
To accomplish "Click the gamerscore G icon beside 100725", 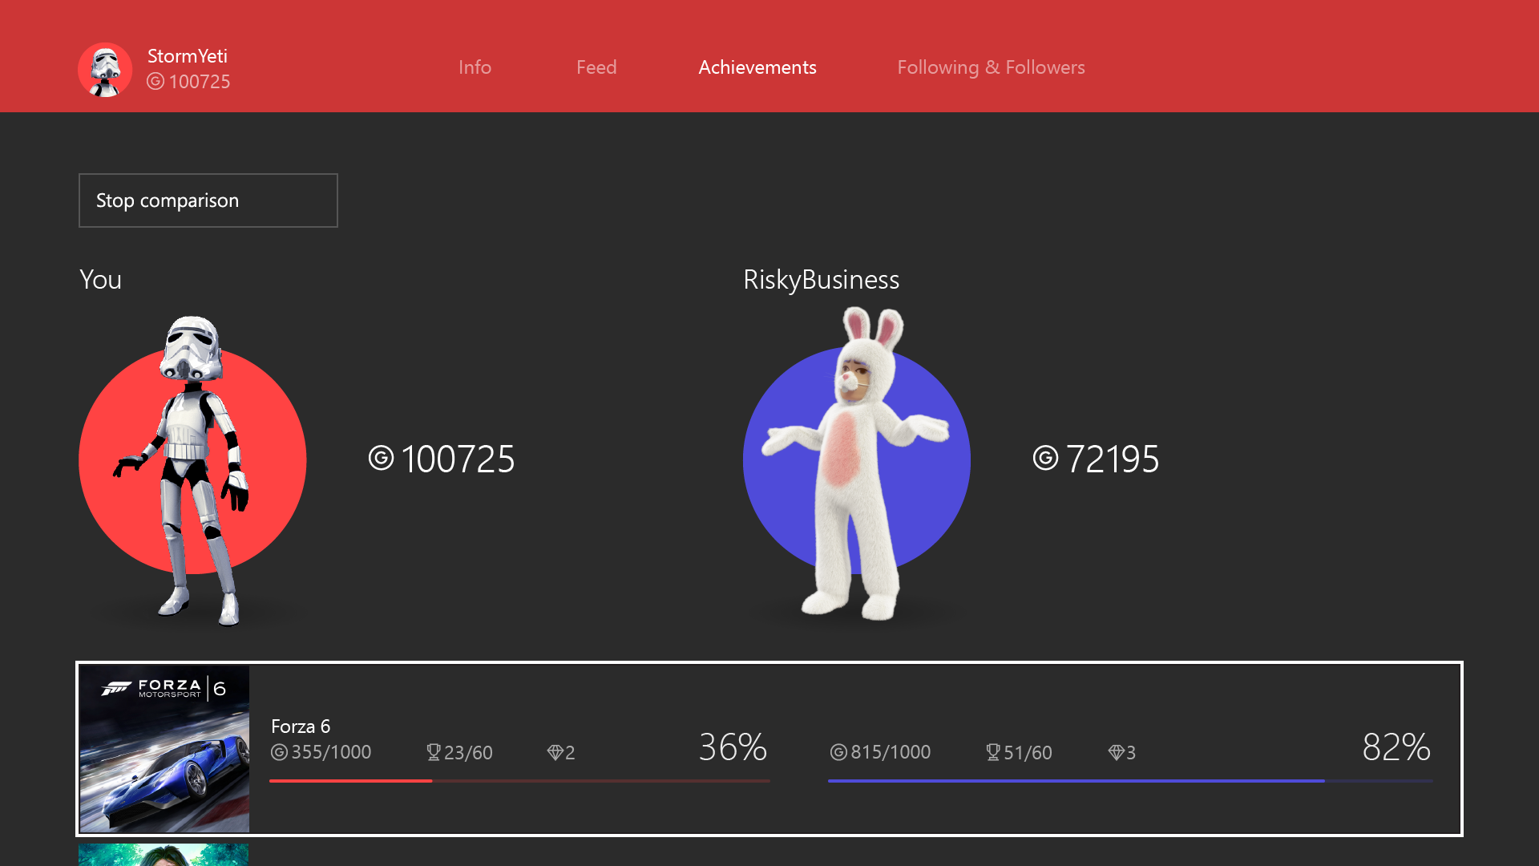I will [x=381, y=459].
